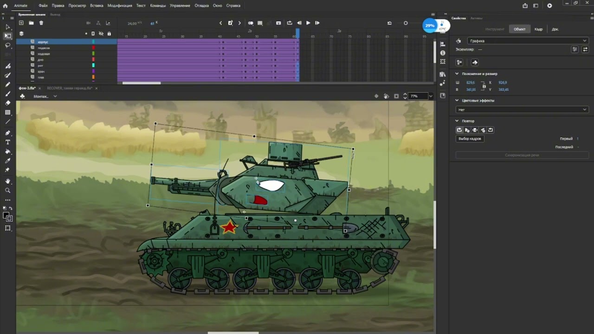594x334 pixels.
Task: Select the Paint Bucket tool
Action: (x=8, y=151)
